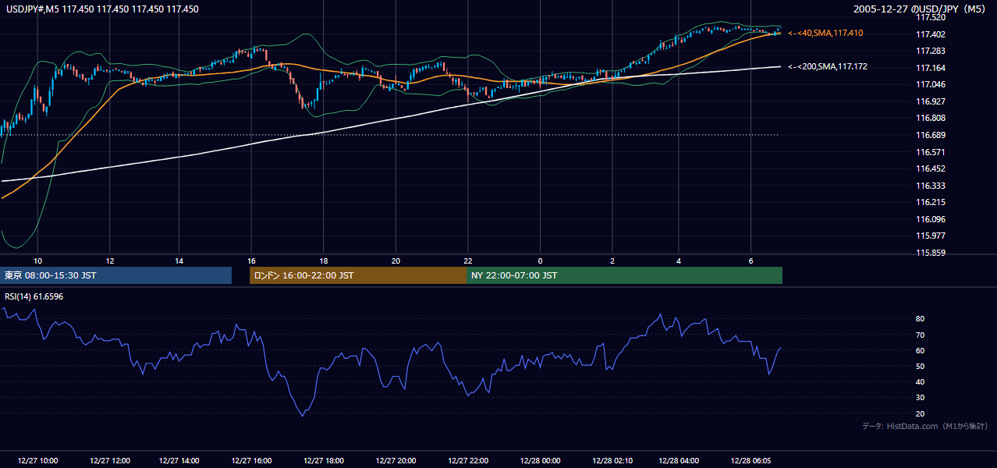Image resolution: width=997 pixels, height=468 pixels.
Task: Click price axis value 116.927
Action: [x=931, y=101]
